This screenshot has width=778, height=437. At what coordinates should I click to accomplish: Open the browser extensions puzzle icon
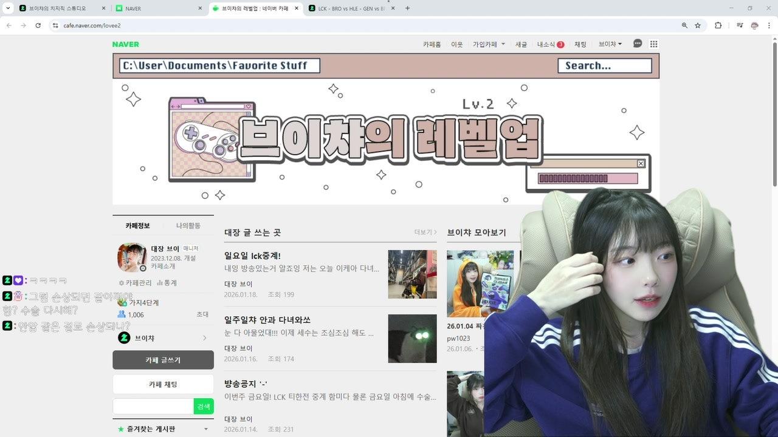point(718,25)
